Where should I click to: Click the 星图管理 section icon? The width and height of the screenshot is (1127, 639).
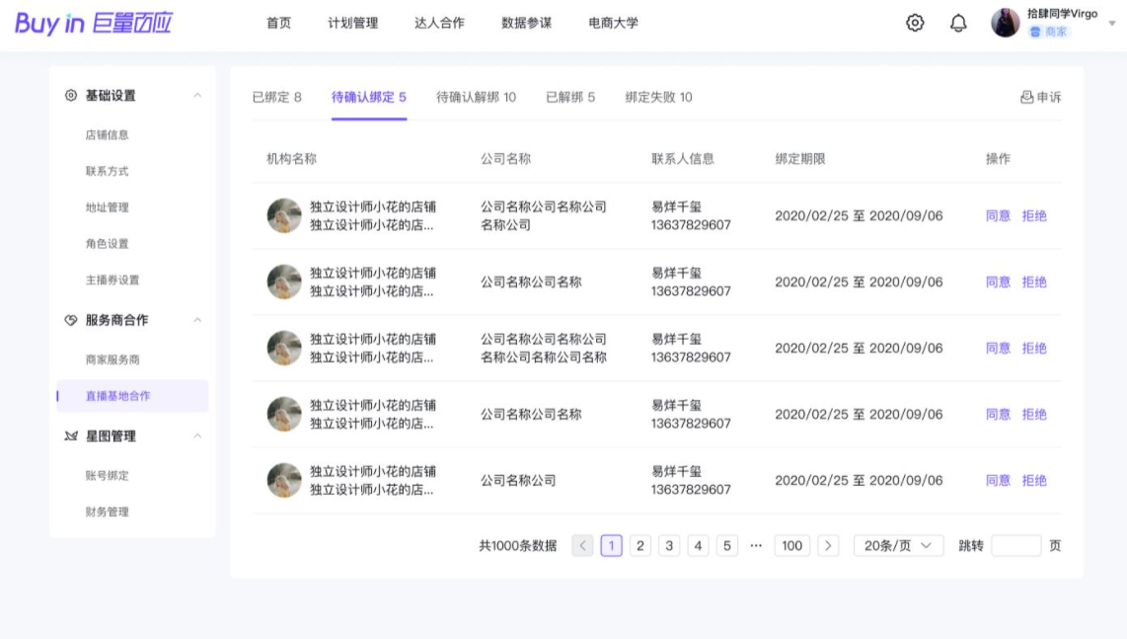[x=70, y=437]
